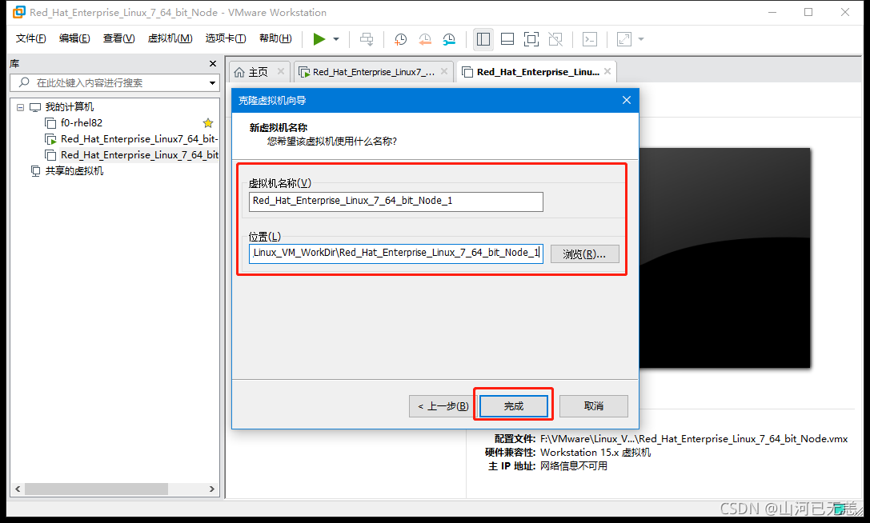
Task: Collapse the 我的计算机 tree node
Action: tap(21, 107)
